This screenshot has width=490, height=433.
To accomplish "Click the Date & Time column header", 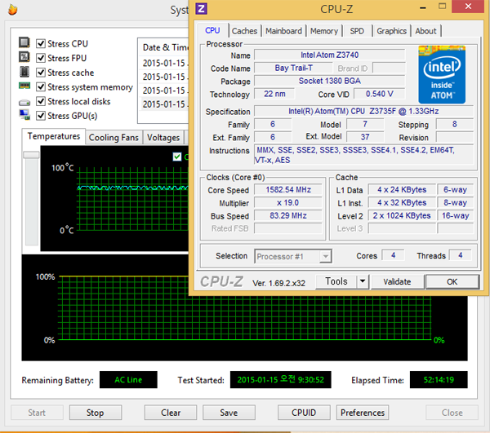I will pyautogui.click(x=165, y=47).
